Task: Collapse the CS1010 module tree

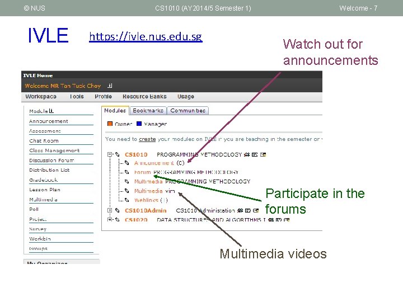Action: [x=110, y=154]
